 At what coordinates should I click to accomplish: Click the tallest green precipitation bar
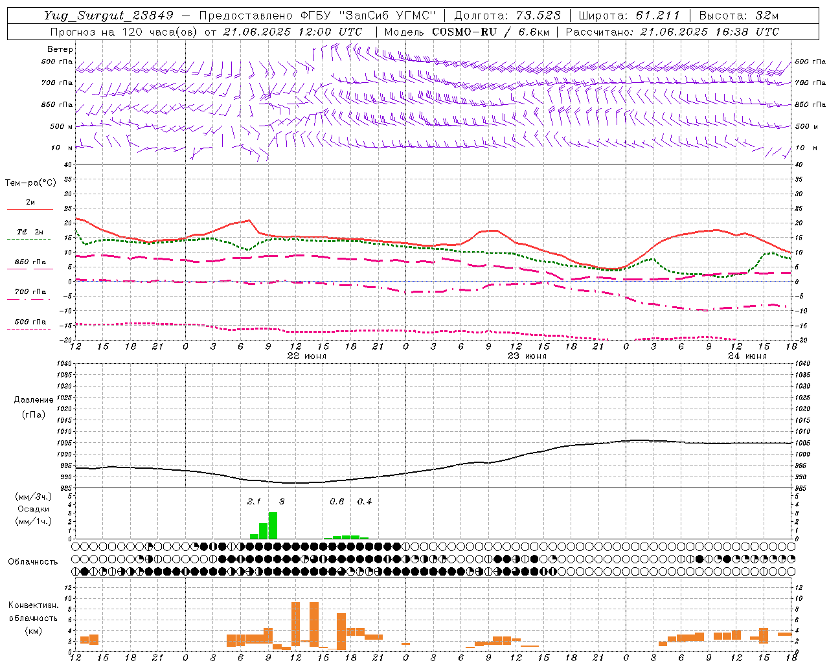273,525
